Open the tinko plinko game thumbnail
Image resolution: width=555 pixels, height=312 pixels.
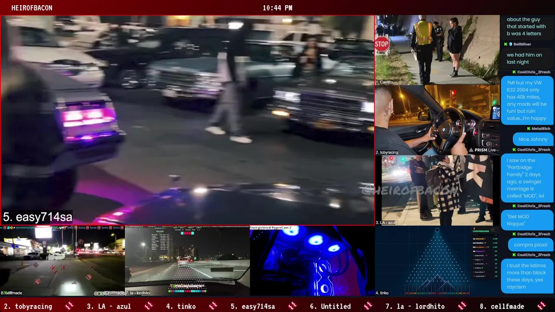437,261
